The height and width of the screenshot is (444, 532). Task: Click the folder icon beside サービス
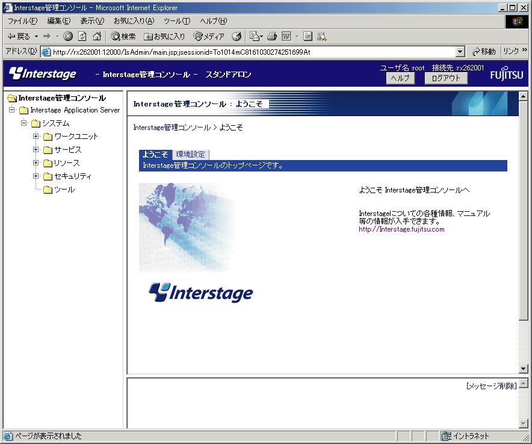click(48, 150)
